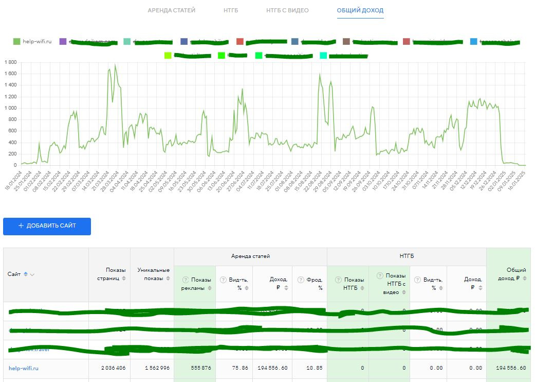The height and width of the screenshot is (382, 535).
Task: Sort by Показы страниц column
Action: (124, 279)
